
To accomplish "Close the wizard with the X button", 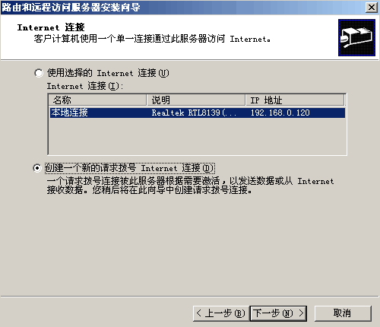I will pos(372,8).
